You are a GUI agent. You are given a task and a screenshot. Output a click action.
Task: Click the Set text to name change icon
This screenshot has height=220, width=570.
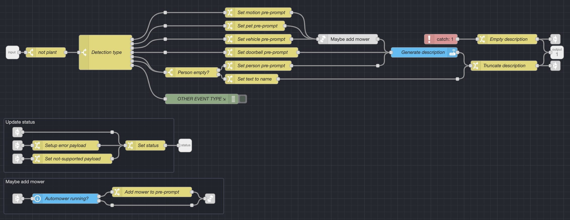pyautogui.click(x=230, y=79)
